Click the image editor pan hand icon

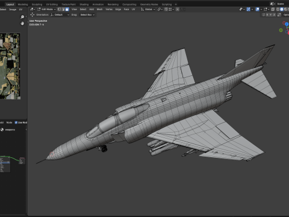[x=22, y=24]
